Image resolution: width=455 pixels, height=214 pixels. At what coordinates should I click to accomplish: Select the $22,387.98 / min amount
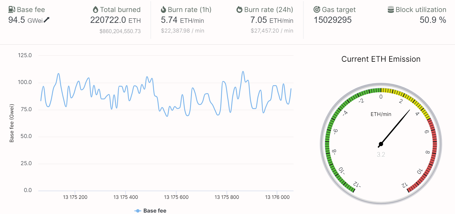pos(183,31)
